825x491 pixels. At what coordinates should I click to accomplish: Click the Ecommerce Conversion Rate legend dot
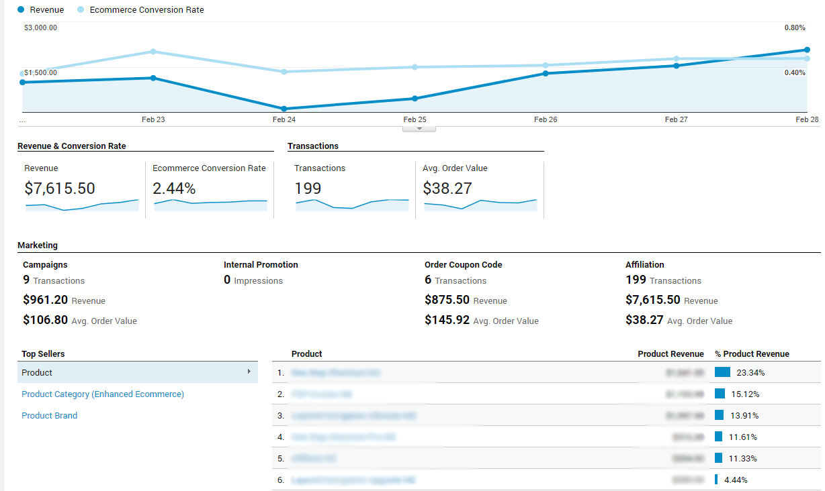click(80, 10)
